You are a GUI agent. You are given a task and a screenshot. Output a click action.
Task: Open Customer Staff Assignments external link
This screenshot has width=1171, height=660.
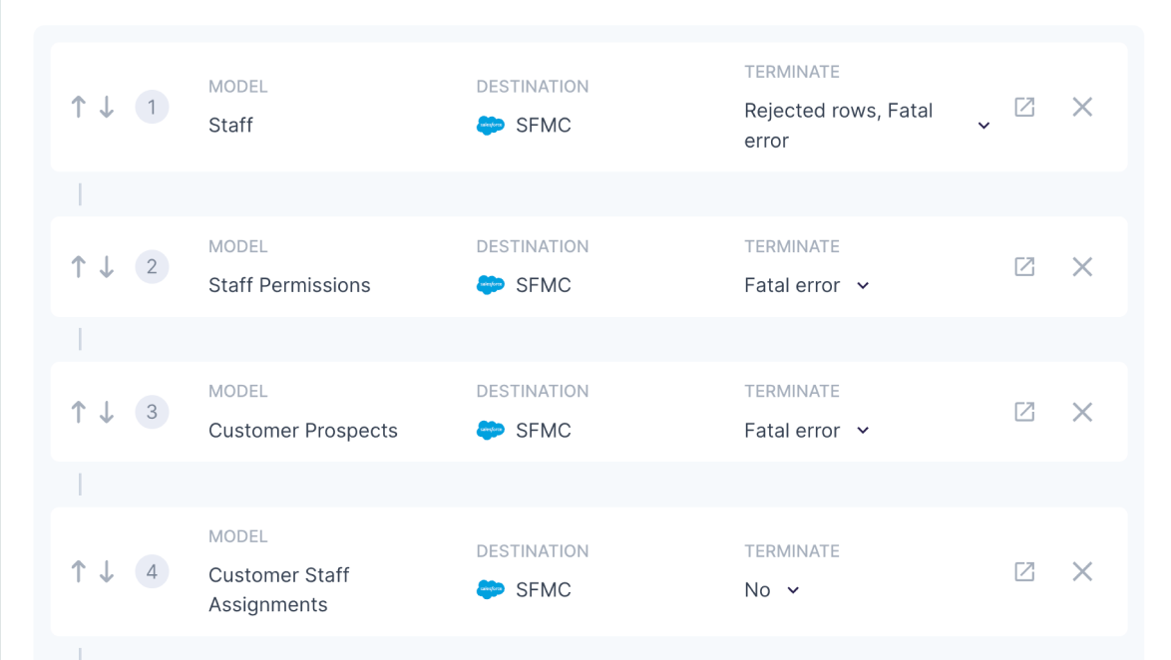coord(1024,571)
